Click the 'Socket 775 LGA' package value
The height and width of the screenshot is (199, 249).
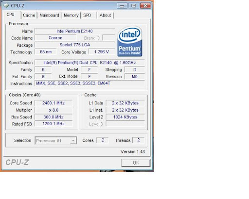75,45
